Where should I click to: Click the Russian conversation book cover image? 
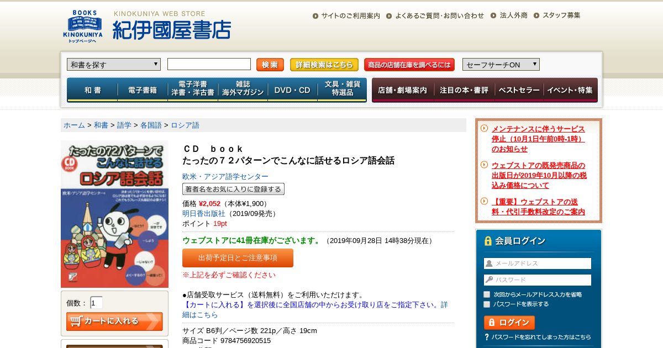[114, 214]
